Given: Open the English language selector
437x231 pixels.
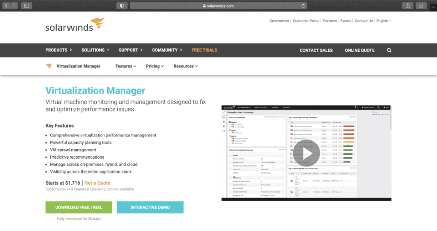Looking at the screenshot, I should (x=384, y=21).
